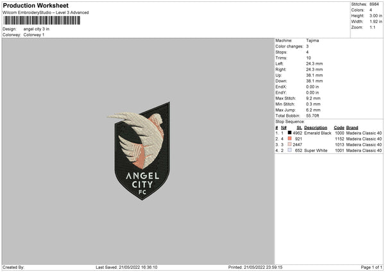Click the 'Colorway 1' value

(34, 35)
